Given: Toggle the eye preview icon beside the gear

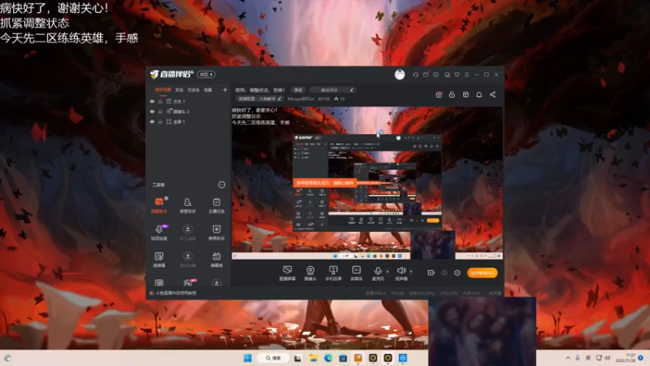Looking at the screenshot, I should [444, 272].
